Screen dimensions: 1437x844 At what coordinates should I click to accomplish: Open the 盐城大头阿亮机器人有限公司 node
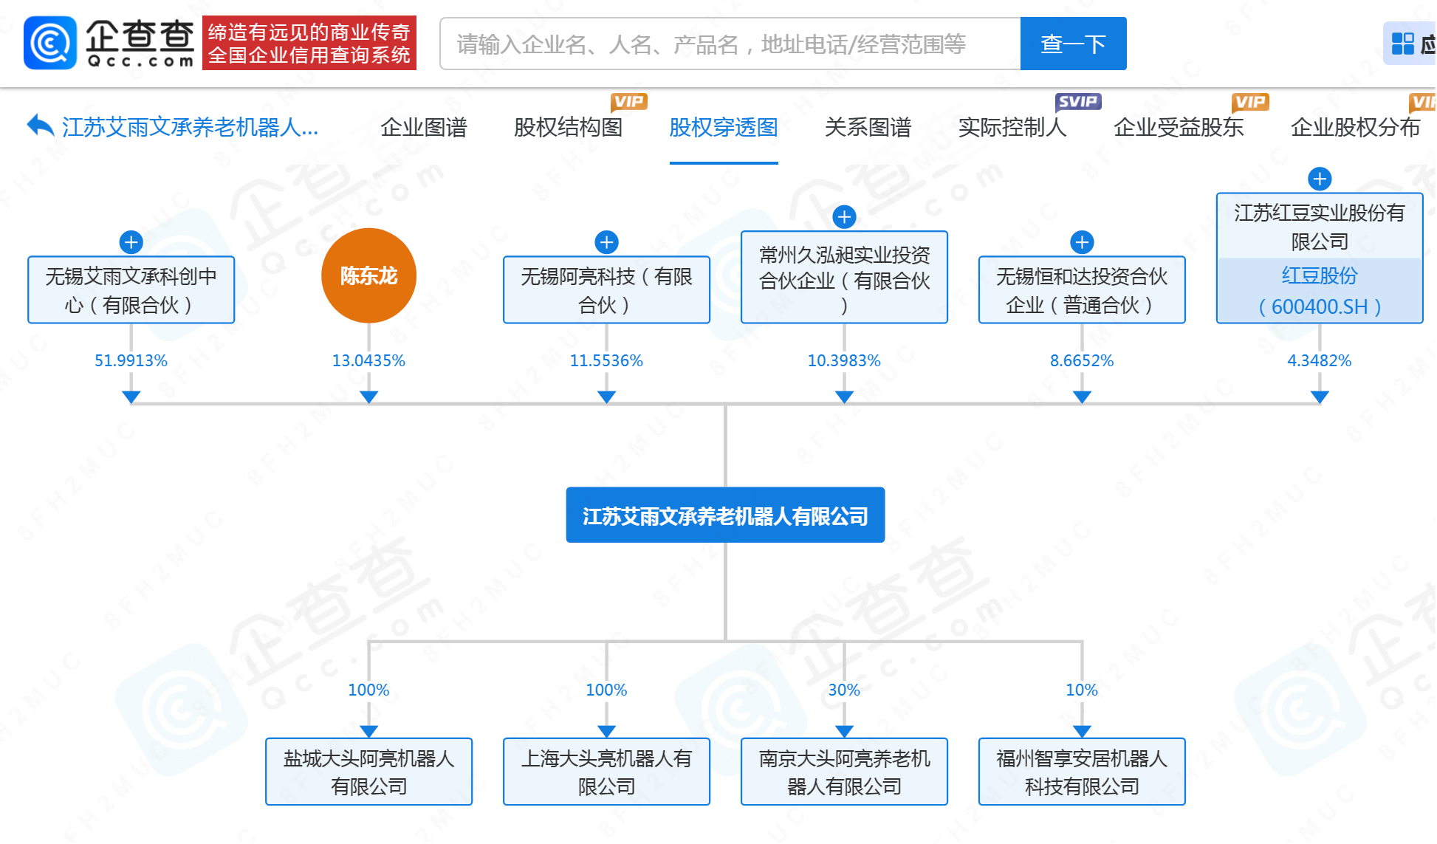click(368, 771)
